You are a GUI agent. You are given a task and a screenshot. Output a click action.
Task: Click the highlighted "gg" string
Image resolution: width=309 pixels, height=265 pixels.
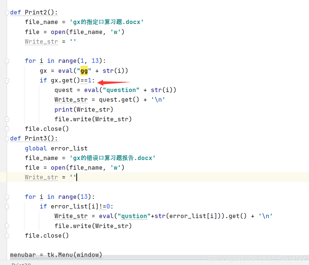point(84,71)
